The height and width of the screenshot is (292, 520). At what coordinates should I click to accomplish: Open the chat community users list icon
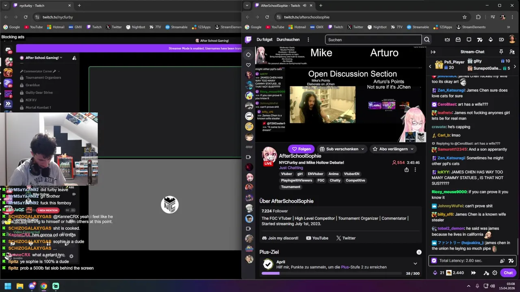[512, 52]
